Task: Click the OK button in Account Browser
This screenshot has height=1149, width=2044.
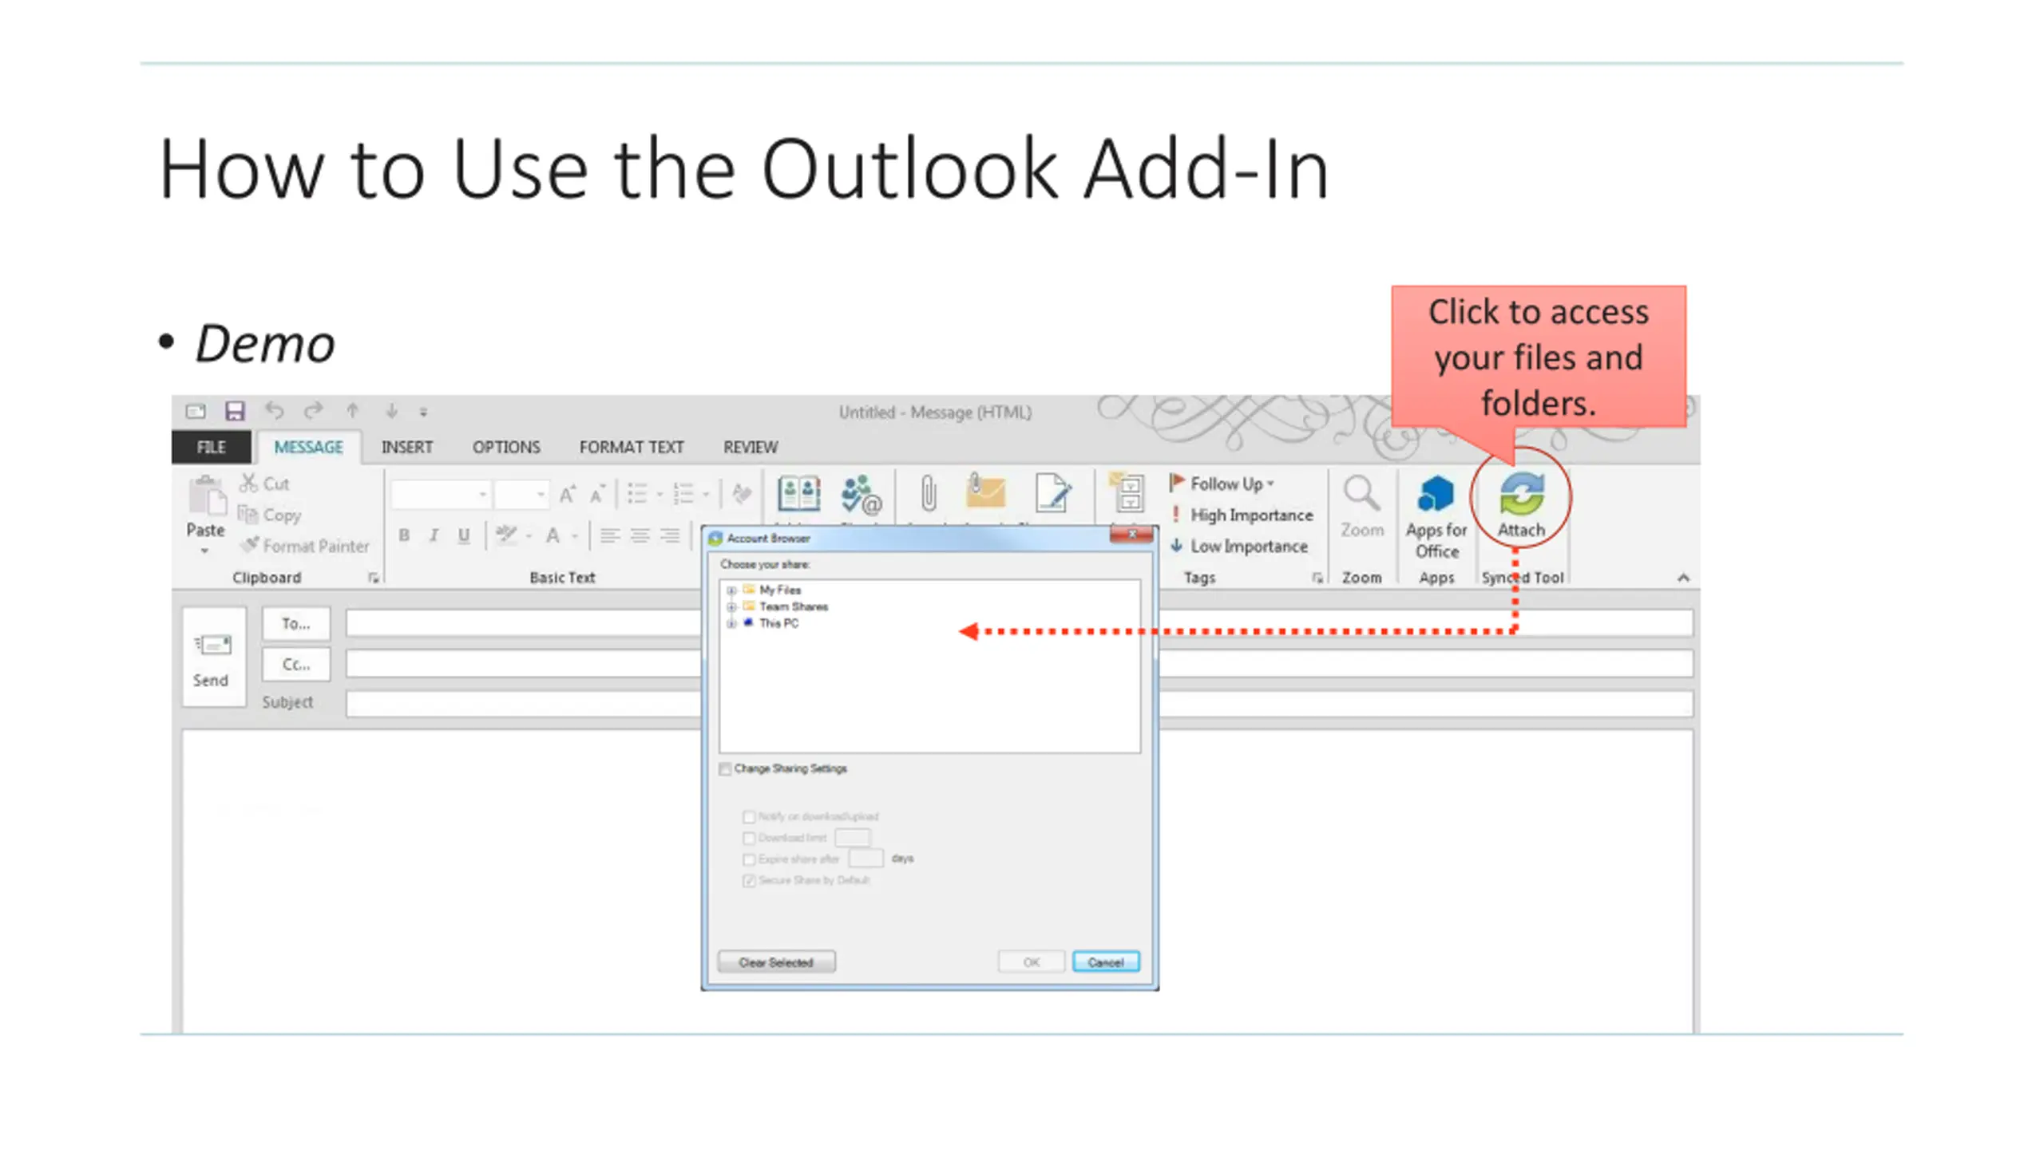Action: (x=1031, y=961)
